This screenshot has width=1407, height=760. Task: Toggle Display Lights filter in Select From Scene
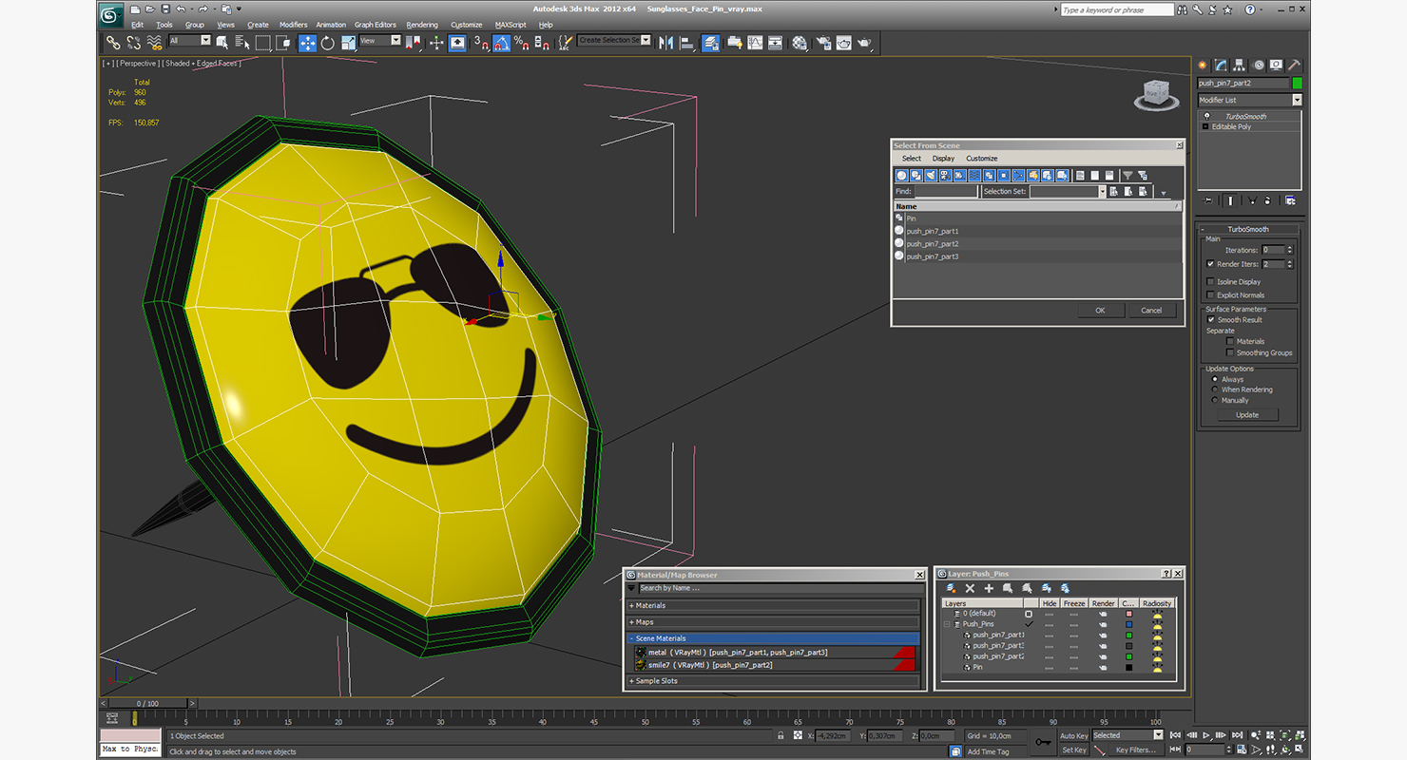pyautogui.click(x=931, y=176)
